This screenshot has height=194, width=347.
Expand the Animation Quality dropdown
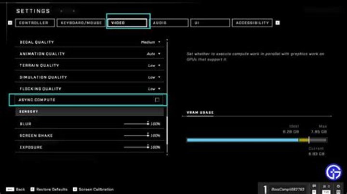[153, 54]
